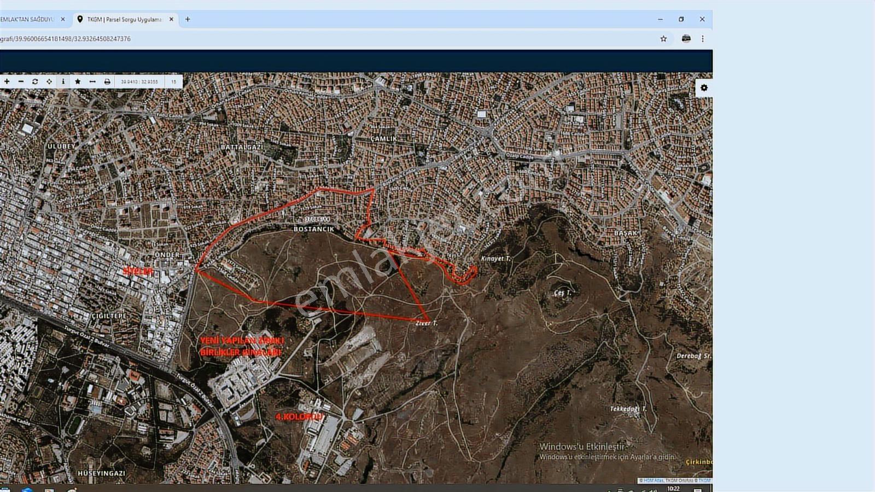Click the Kınayet T. hill label
Image resolution: width=875 pixels, height=492 pixels.
pos(496,259)
